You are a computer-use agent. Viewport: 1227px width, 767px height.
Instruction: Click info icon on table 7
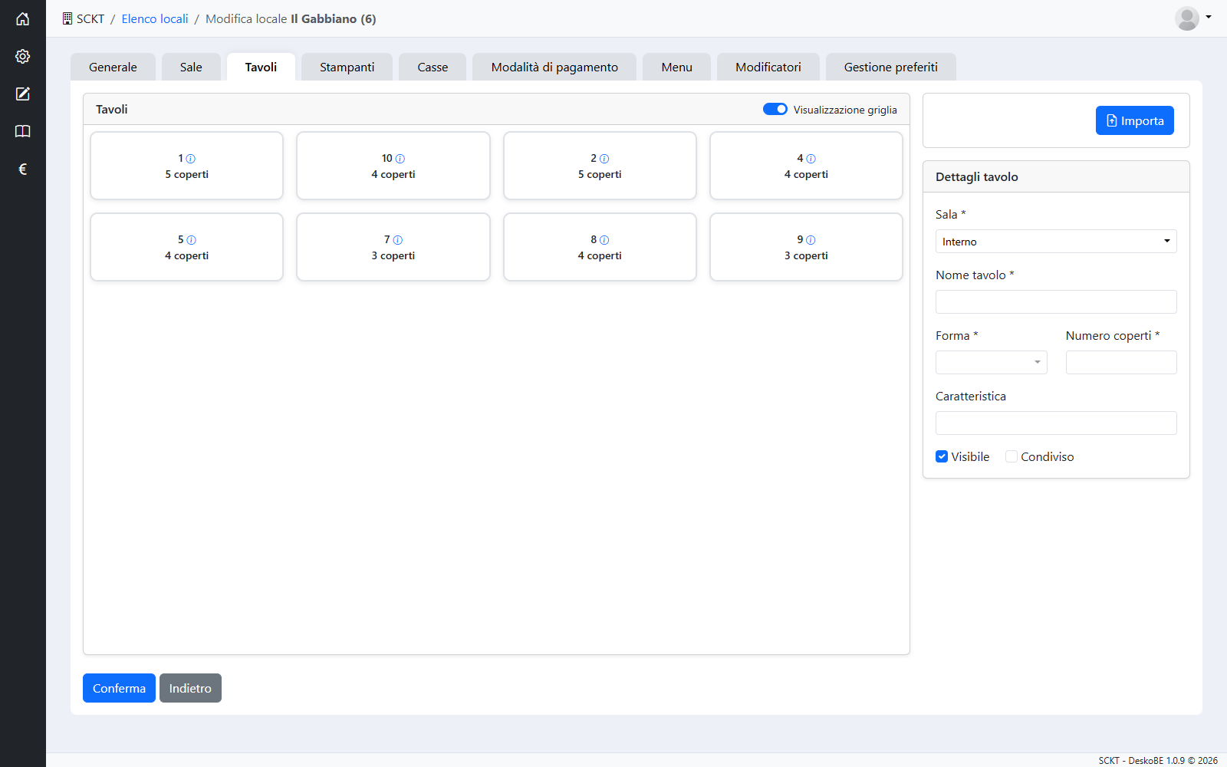pos(397,240)
